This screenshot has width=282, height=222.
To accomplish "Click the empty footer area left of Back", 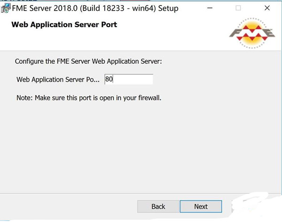I will point(70,207).
